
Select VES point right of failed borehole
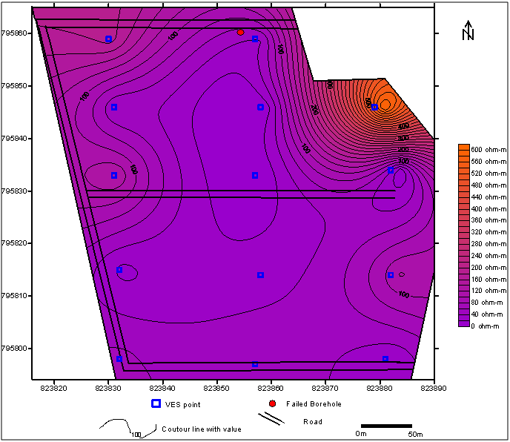[x=255, y=39]
